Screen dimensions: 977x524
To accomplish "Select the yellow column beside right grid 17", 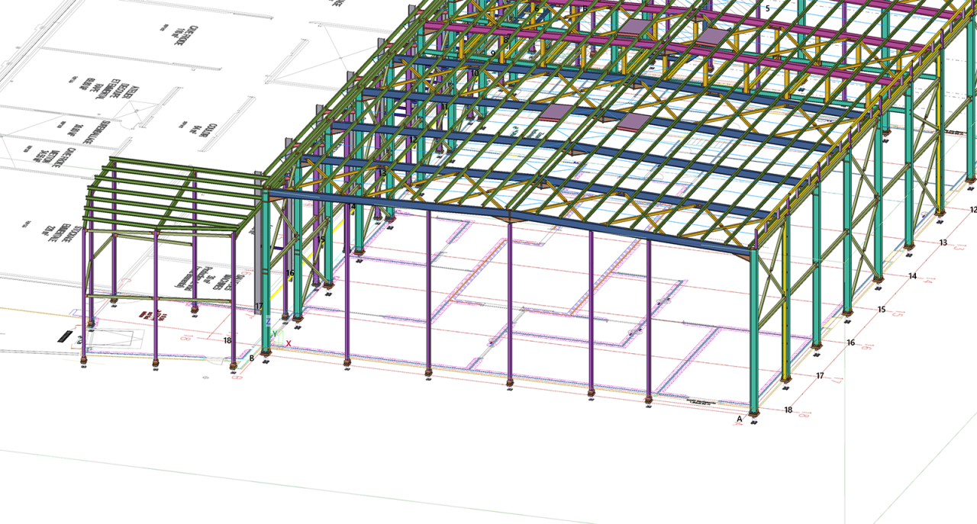I will 785,320.
